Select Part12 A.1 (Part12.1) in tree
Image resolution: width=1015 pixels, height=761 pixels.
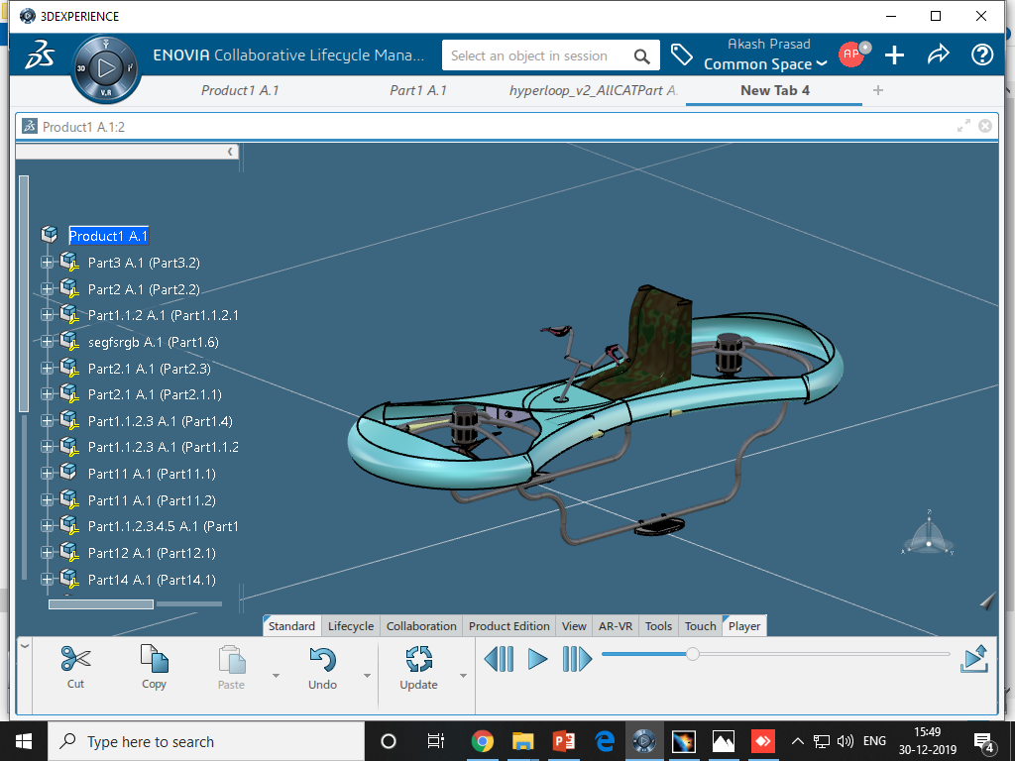click(152, 553)
